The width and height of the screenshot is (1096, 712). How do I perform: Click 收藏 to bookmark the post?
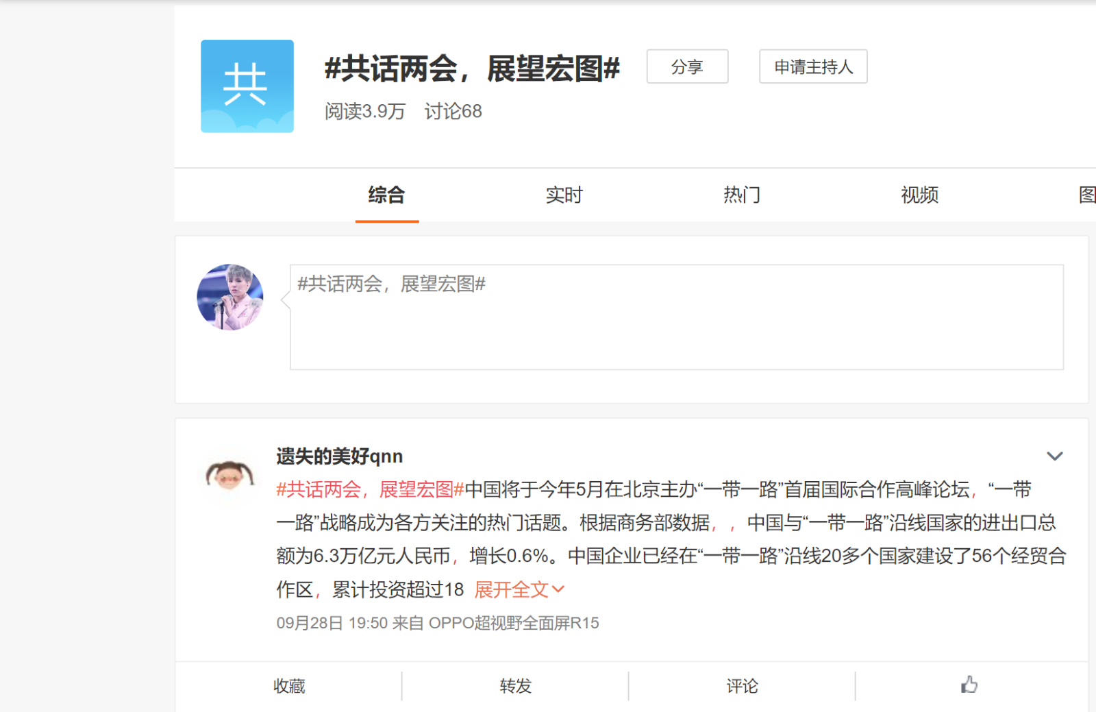pos(289,686)
